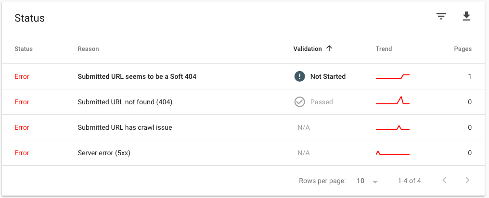Viewport: 489px width, 198px height.
Task: Click the Passed checkmark icon
Action: point(299,102)
